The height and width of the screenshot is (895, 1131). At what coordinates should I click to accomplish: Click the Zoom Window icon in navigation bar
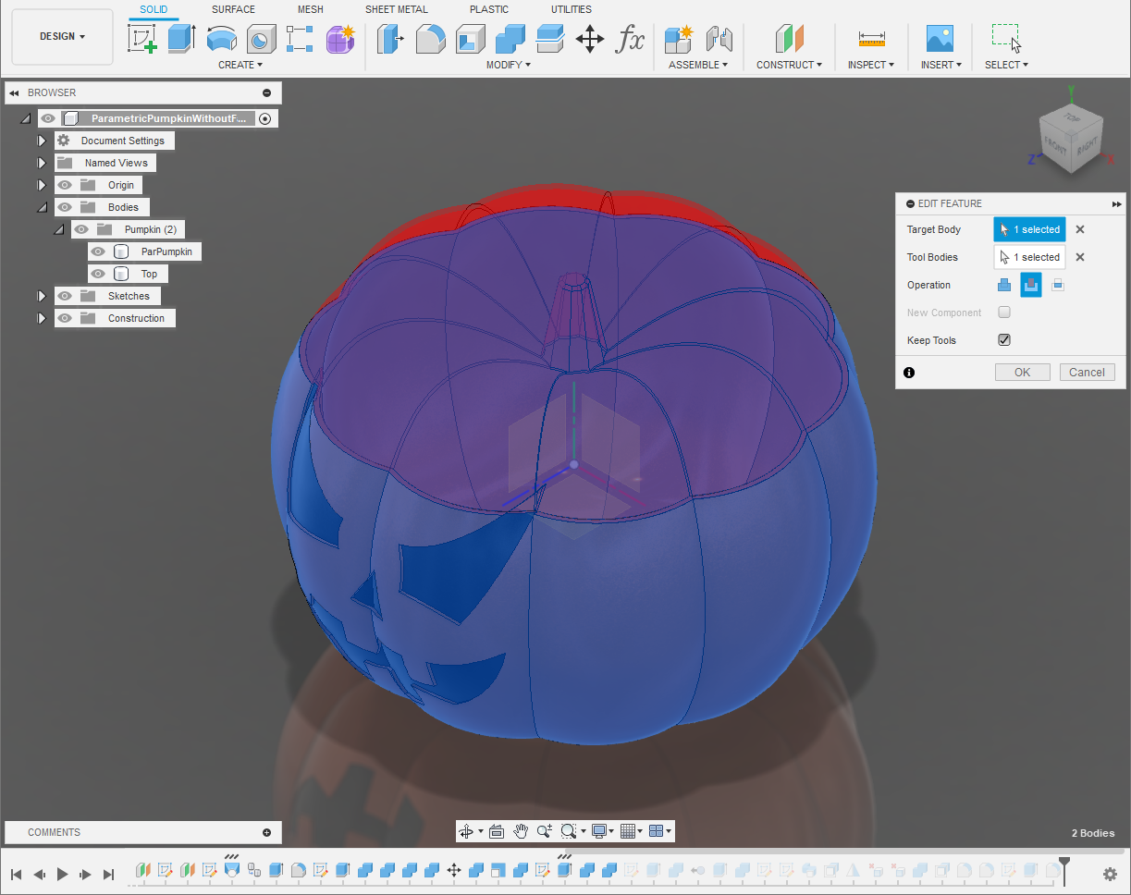(x=569, y=831)
